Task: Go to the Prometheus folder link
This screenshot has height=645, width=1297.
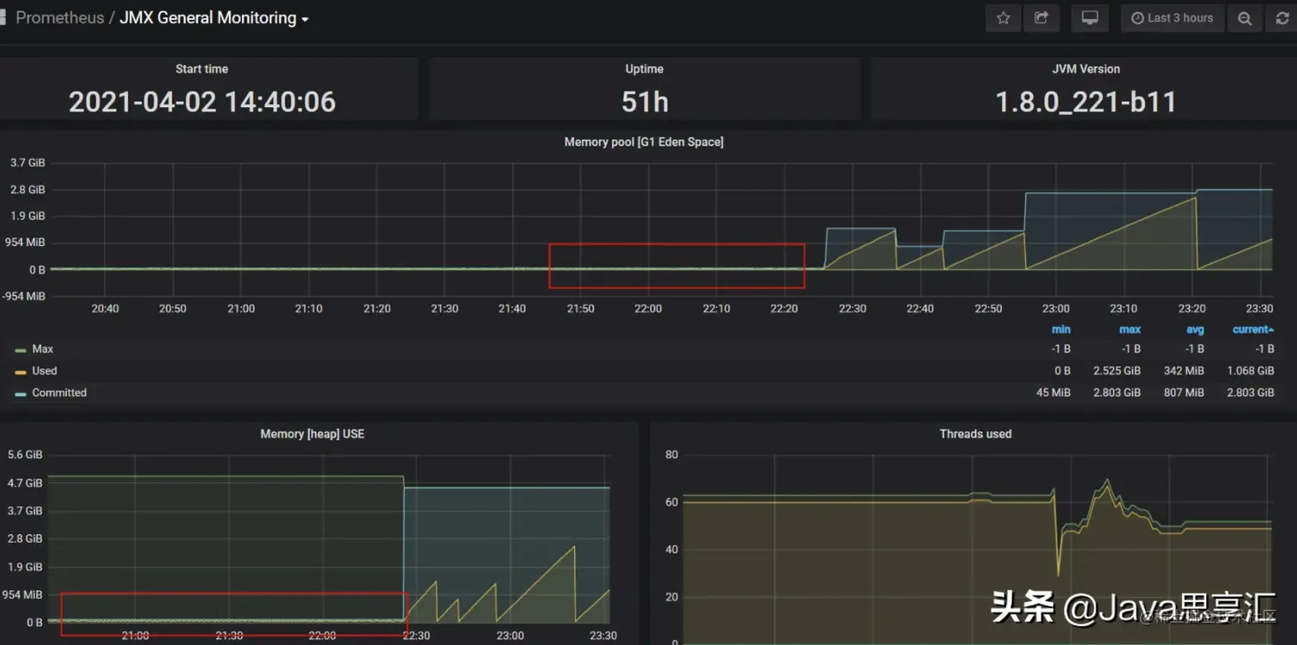Action: pos(60,18)
